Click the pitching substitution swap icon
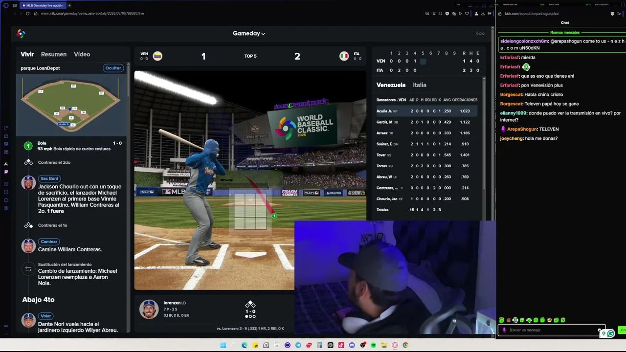The height and width of the screenshot is (352, 626). pos(28,268)
